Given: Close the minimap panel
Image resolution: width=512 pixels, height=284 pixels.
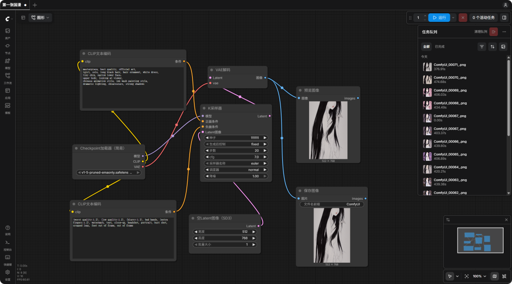Looking at the screenshot, I should point(506,220).
